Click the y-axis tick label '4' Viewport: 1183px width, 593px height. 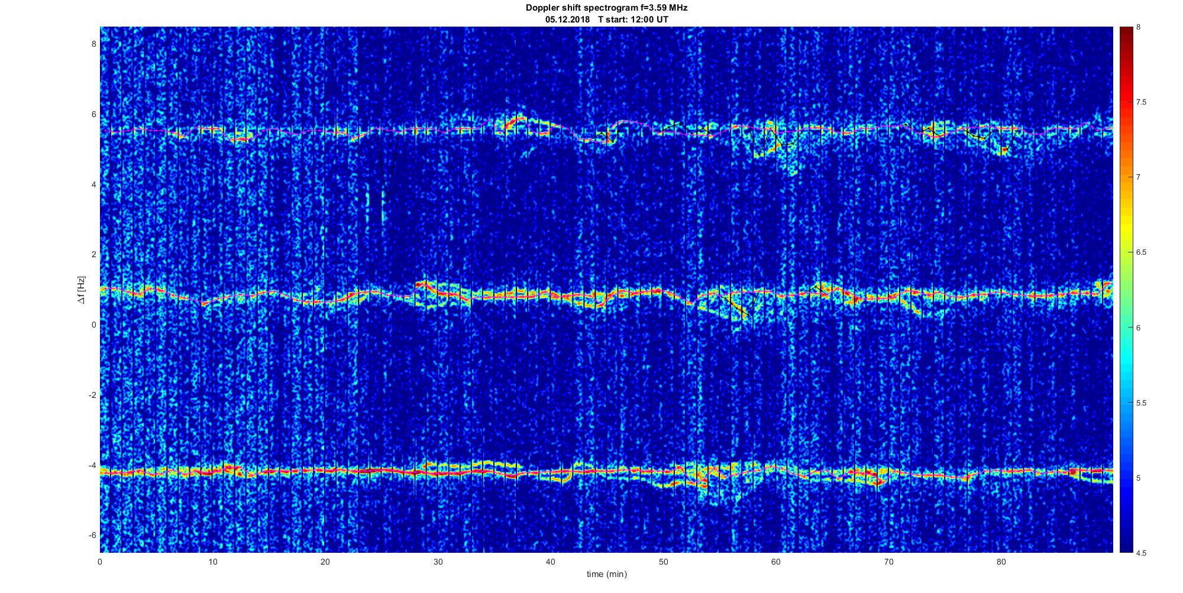click(x=93, y=184)
